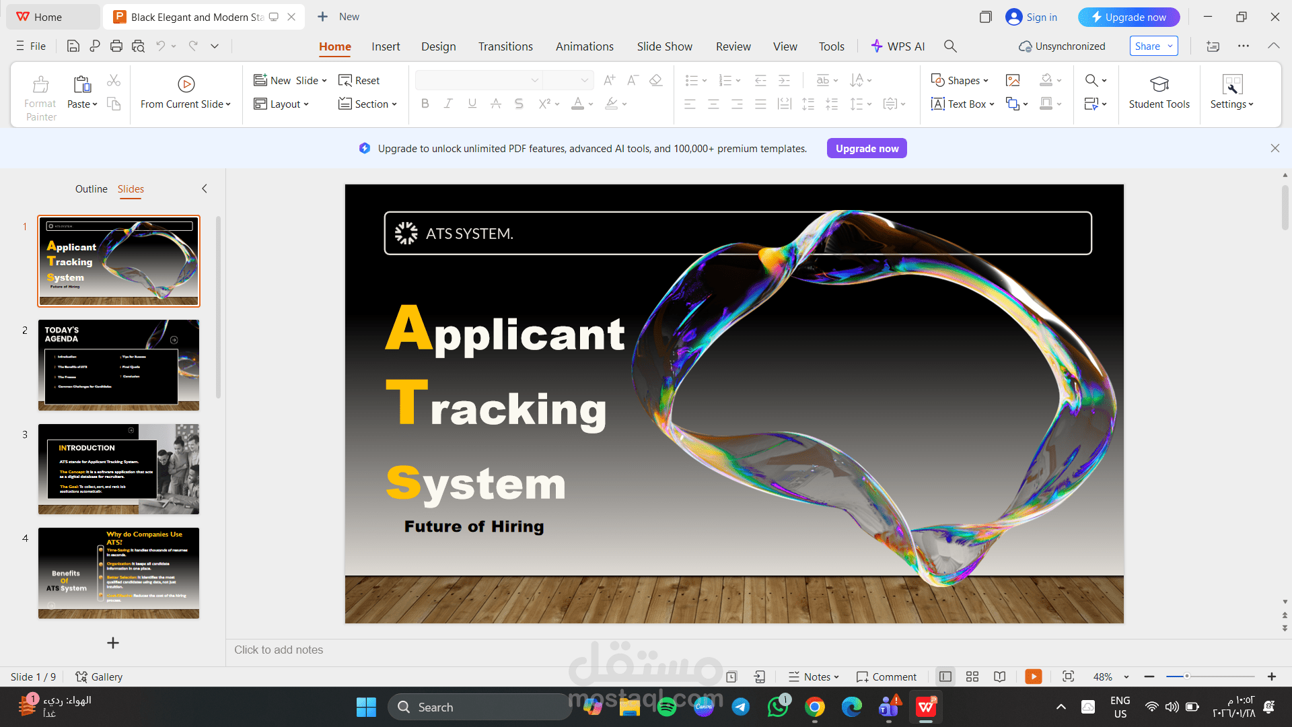Select the Format Painter tool
1292x727 pixels.
click(40, 94)
